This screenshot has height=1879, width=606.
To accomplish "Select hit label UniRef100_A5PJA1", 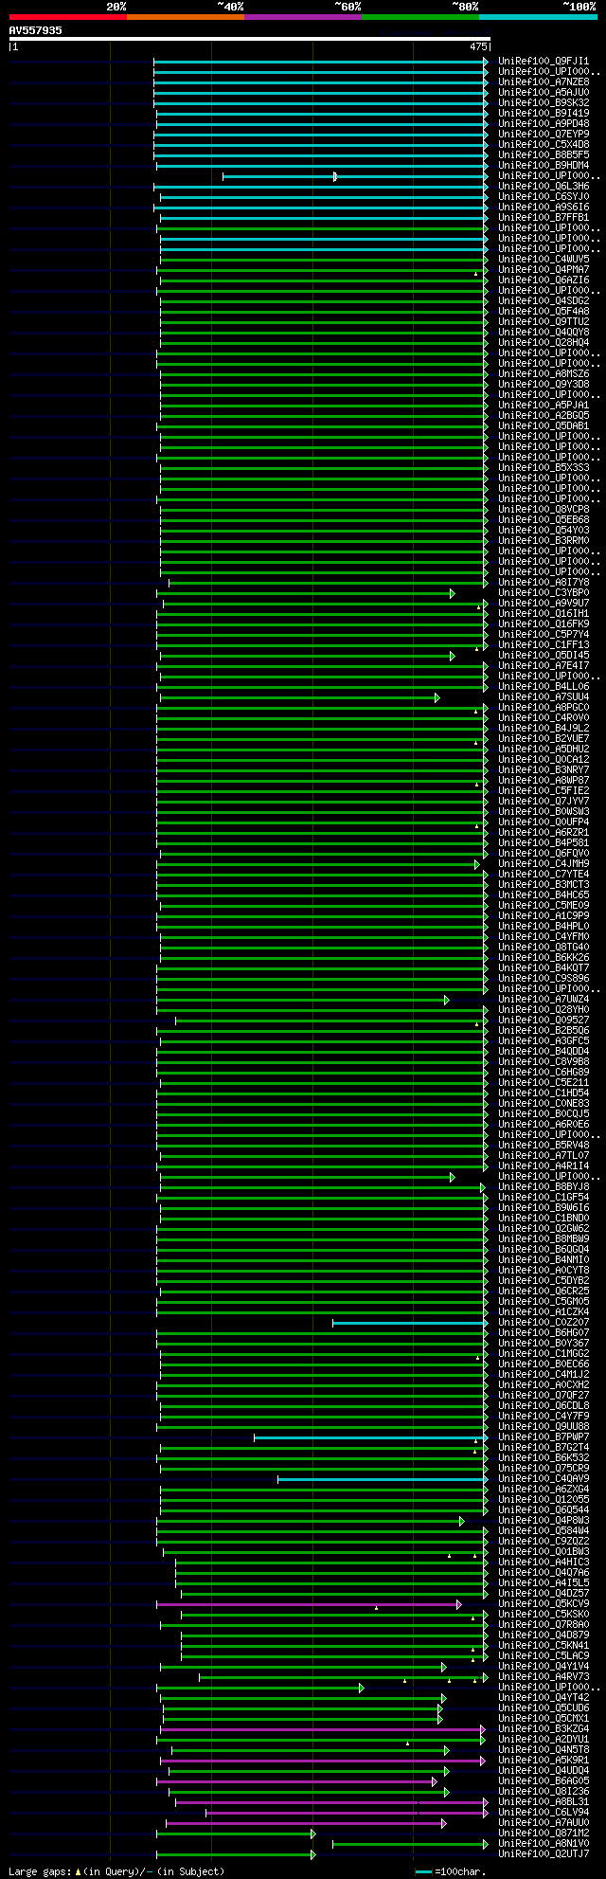I will (x=544, y=406).
